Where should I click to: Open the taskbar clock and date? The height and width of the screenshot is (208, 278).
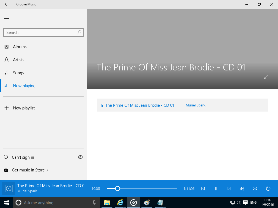point(267,203)
